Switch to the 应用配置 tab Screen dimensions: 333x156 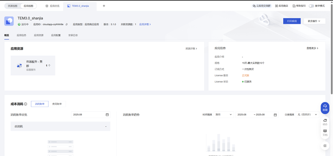tap(56, 35)
